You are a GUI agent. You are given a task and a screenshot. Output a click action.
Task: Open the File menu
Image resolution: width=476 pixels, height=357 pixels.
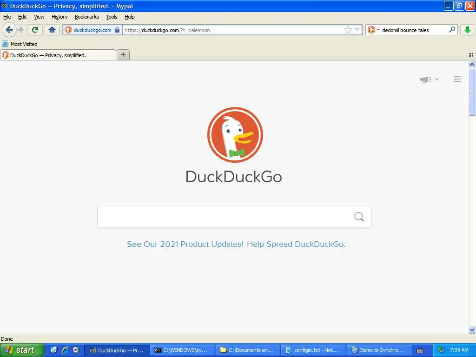point(7,17)
